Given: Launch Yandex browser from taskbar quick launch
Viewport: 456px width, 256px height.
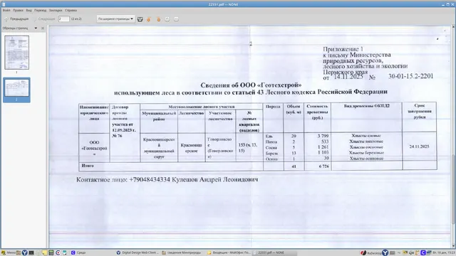Looking at the screenshot, I should tap(25, 253).
